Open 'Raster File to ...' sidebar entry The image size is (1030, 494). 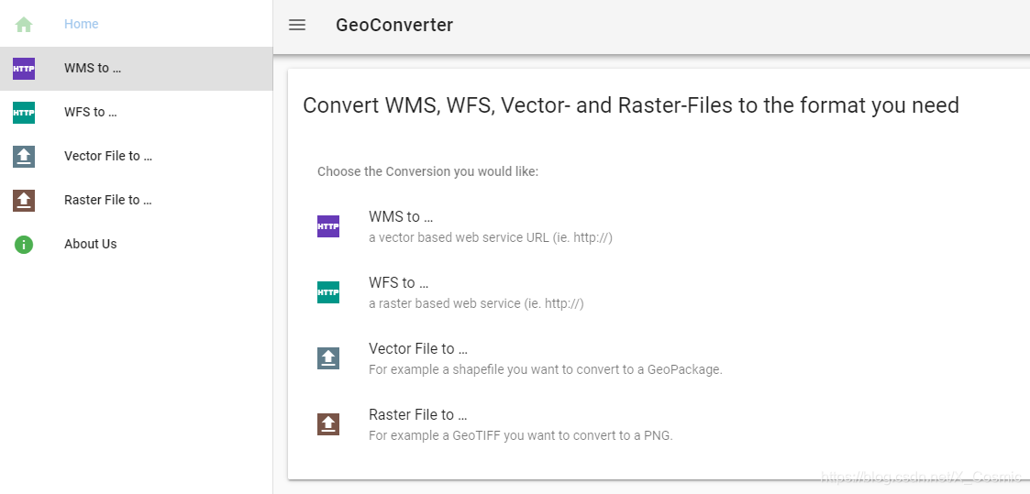coord(136,200)
